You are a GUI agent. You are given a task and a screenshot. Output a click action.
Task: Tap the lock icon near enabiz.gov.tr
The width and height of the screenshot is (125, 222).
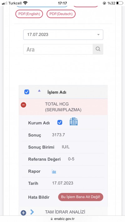coord(52,219)
